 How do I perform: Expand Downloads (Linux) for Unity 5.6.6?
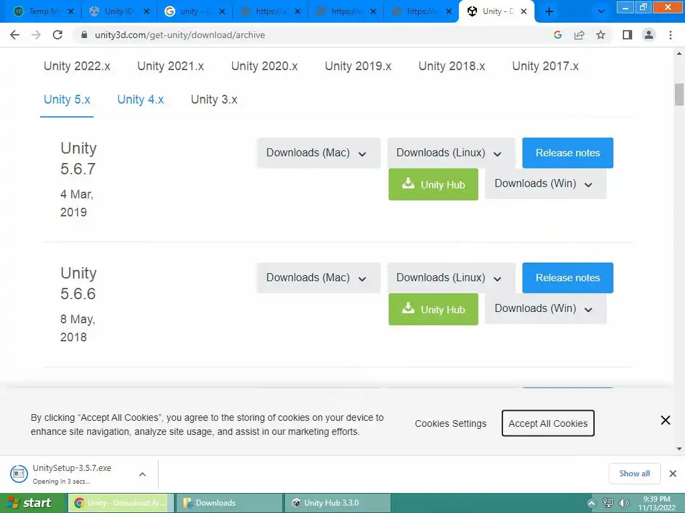click(x=452, y=277)
